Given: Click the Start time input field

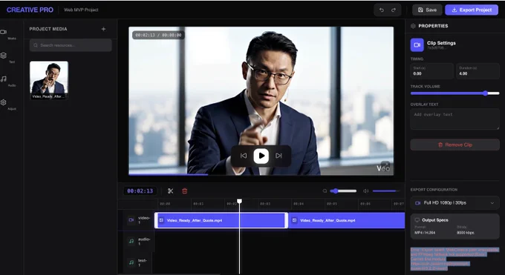Looking at the screenshot, I should [432, 71].
